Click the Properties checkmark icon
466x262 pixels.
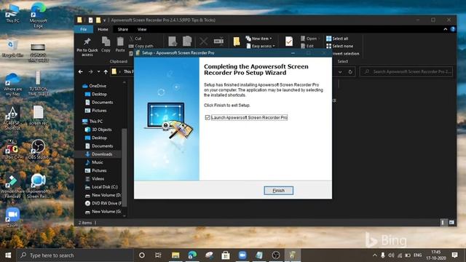[288, 41]
